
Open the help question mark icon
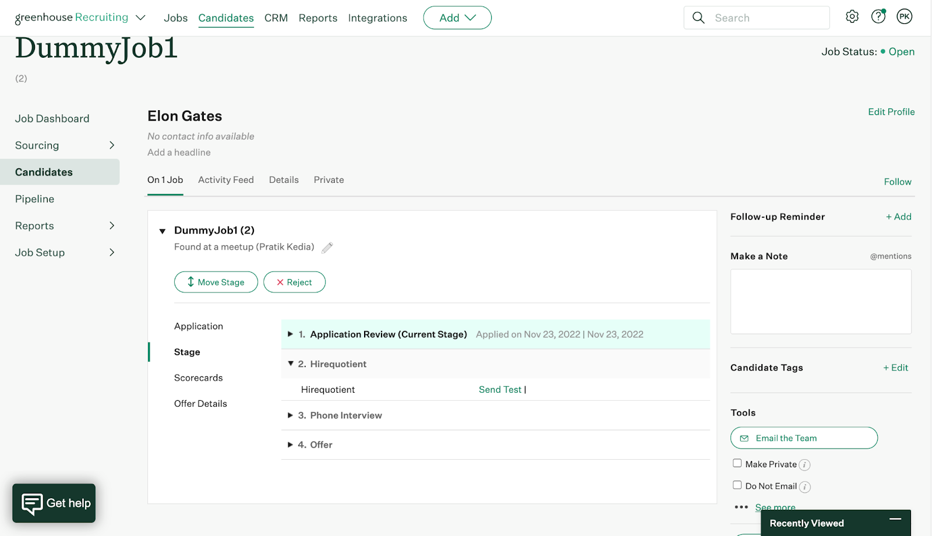(878, 17)
